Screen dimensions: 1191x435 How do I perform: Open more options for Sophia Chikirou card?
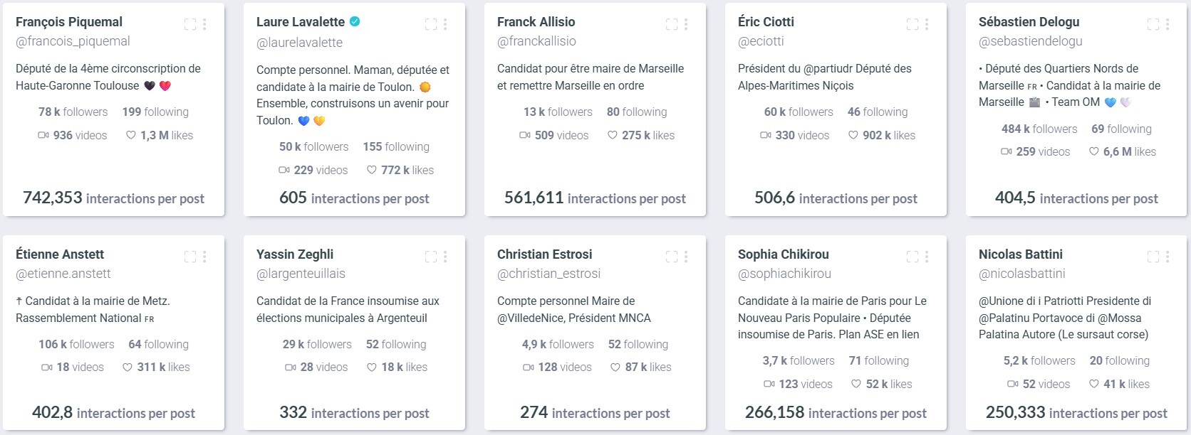(x=927, y=257)
